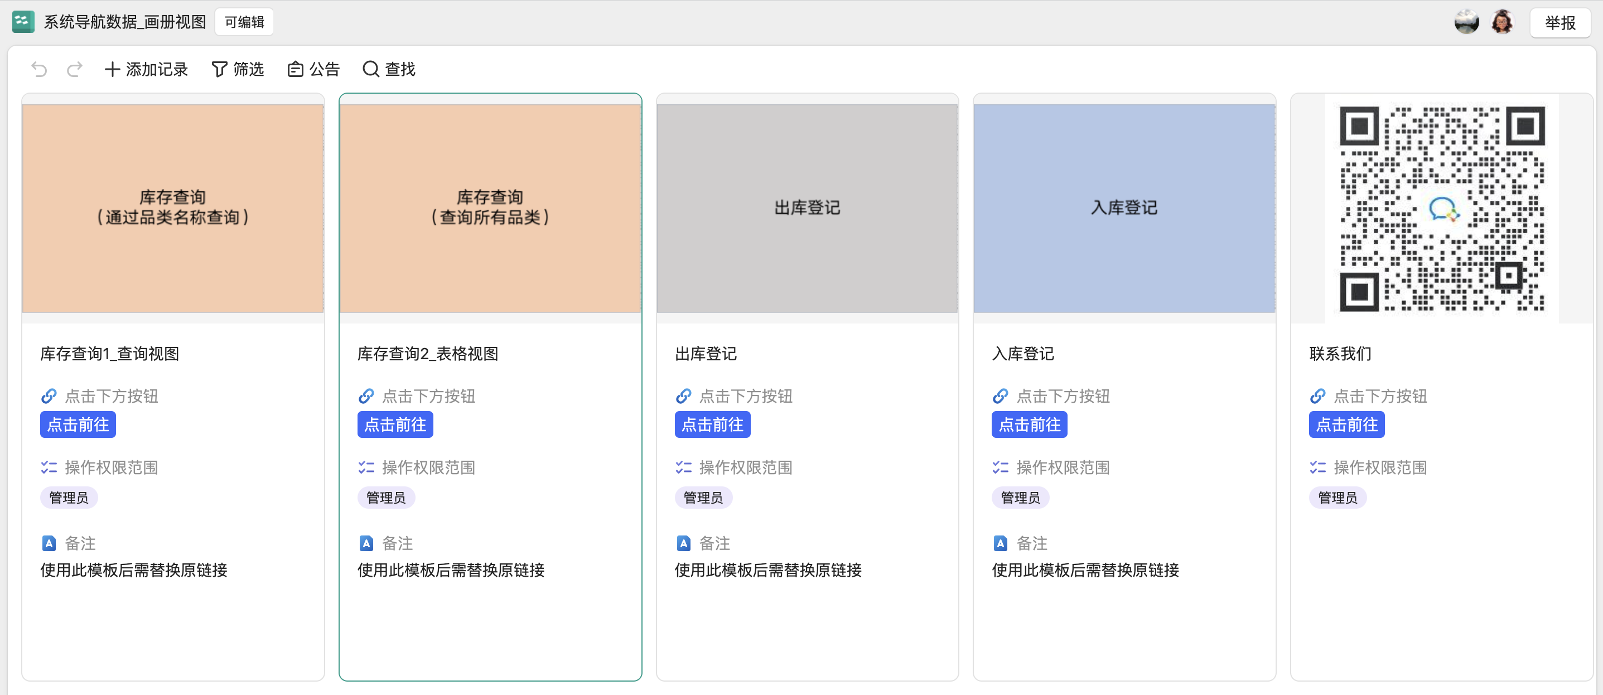The image size is (1603, 695).
Task: Click the 入库登记 card title text
Action: click(x=1023, y=354)
